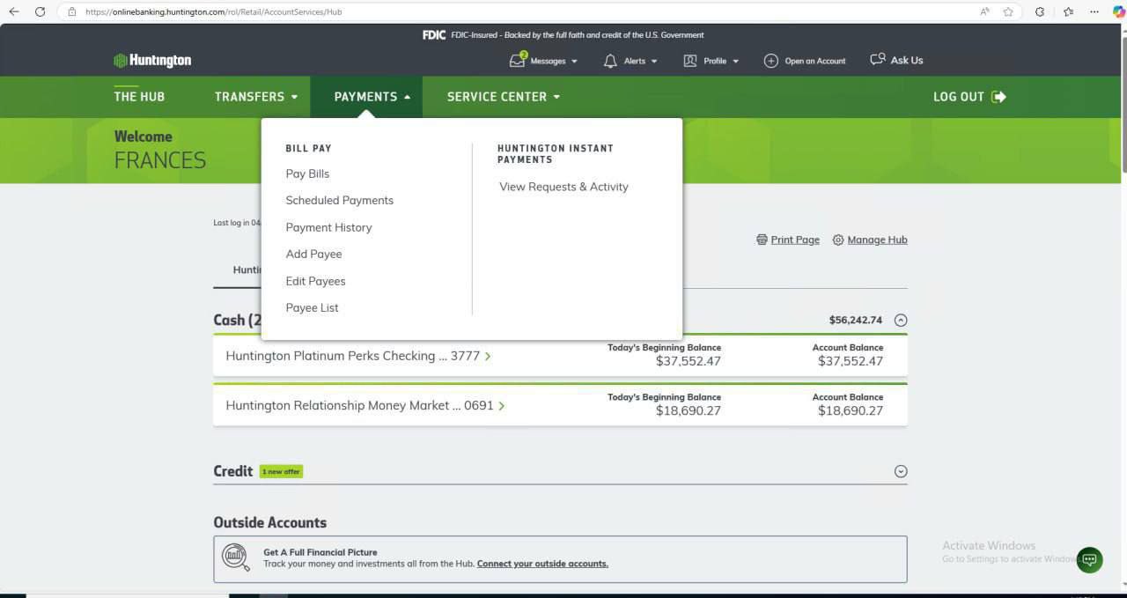Viewport: 1127px width, 598px height.
Task: Collapse the Cash accounts section
Action: tap(901, 321)
